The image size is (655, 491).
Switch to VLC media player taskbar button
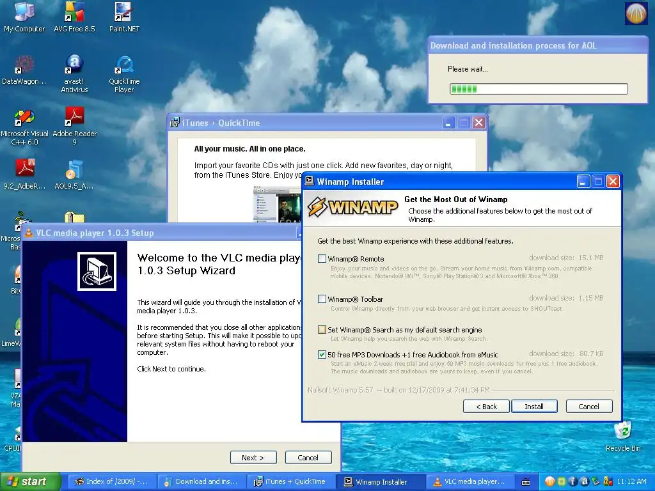pyautogui.click(x=470, y=481)
